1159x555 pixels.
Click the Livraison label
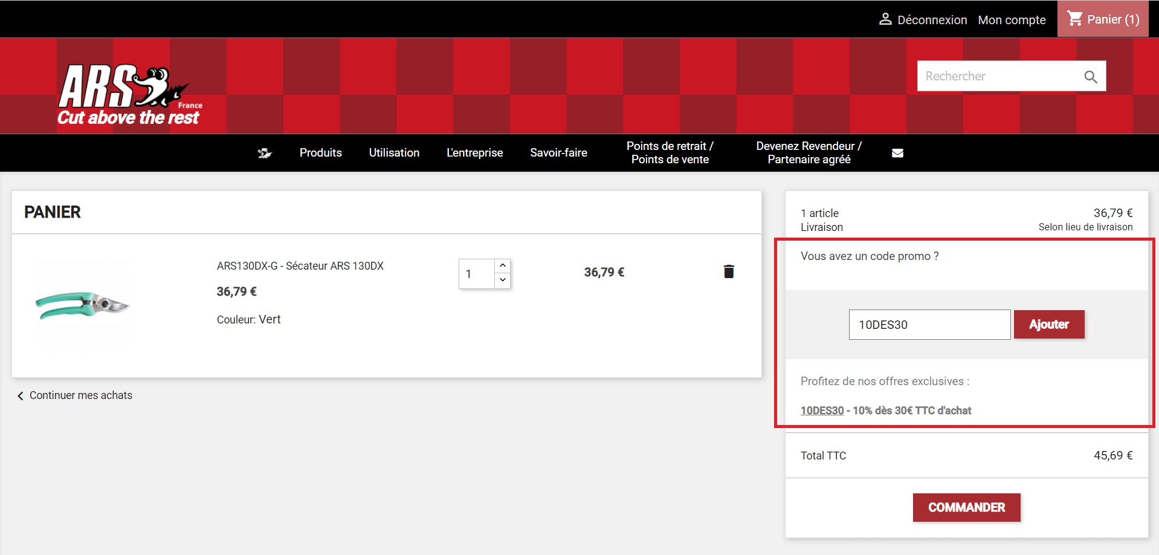(x=822, y=227)
